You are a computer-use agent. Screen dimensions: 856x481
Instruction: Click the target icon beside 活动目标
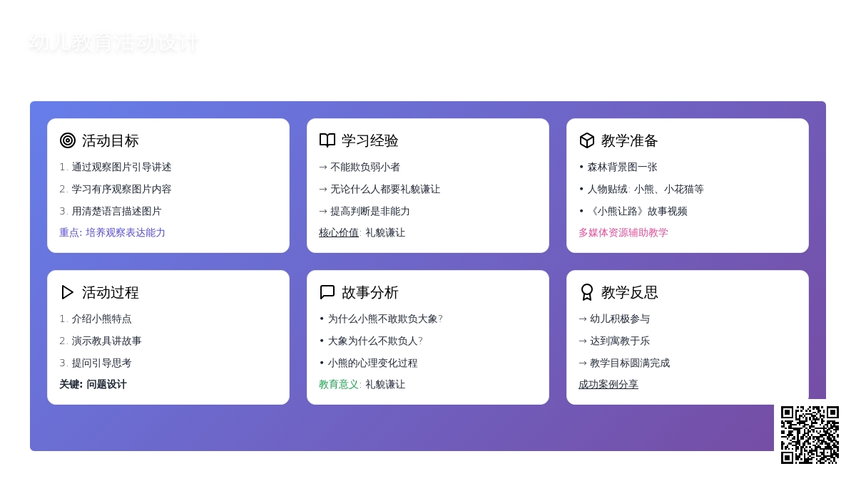[68, 140]
